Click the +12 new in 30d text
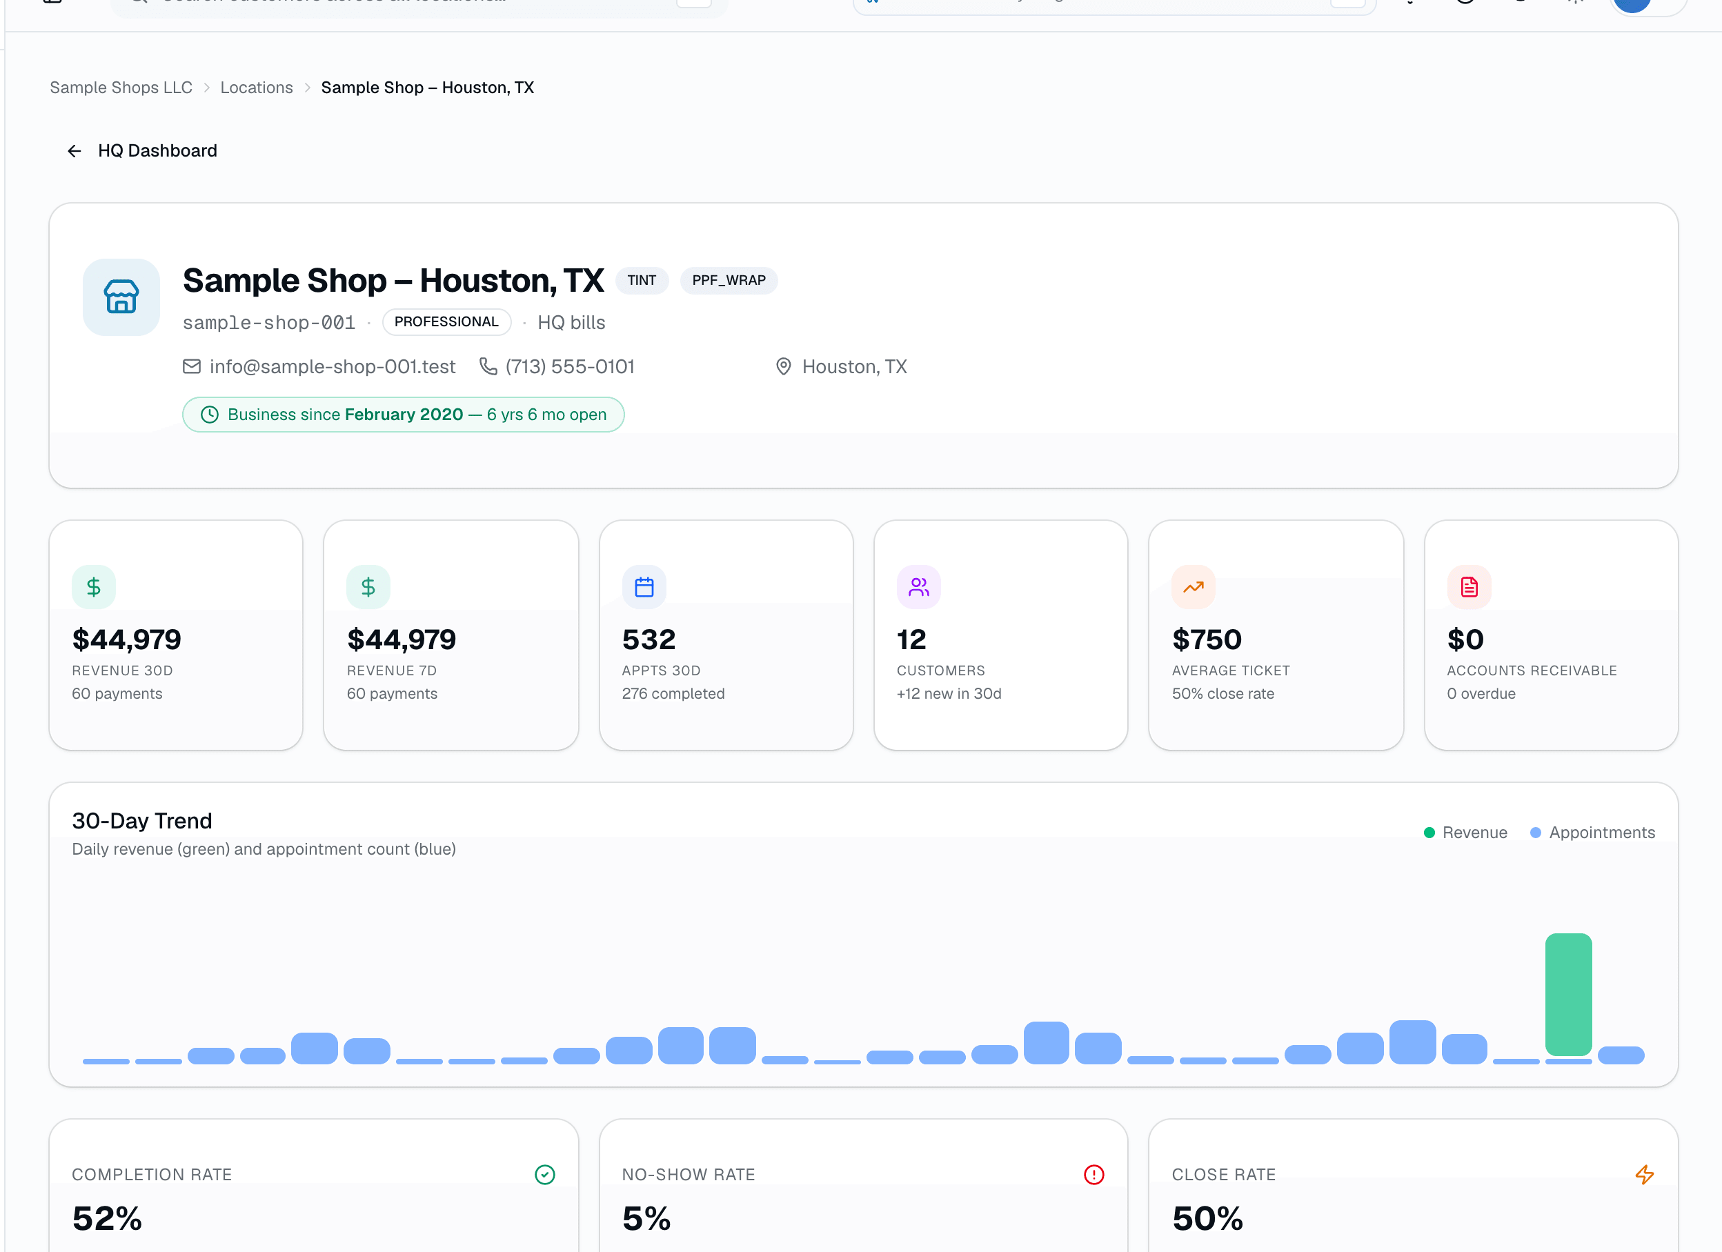This screenshot has width=1722, height=1252. (949, 693)
